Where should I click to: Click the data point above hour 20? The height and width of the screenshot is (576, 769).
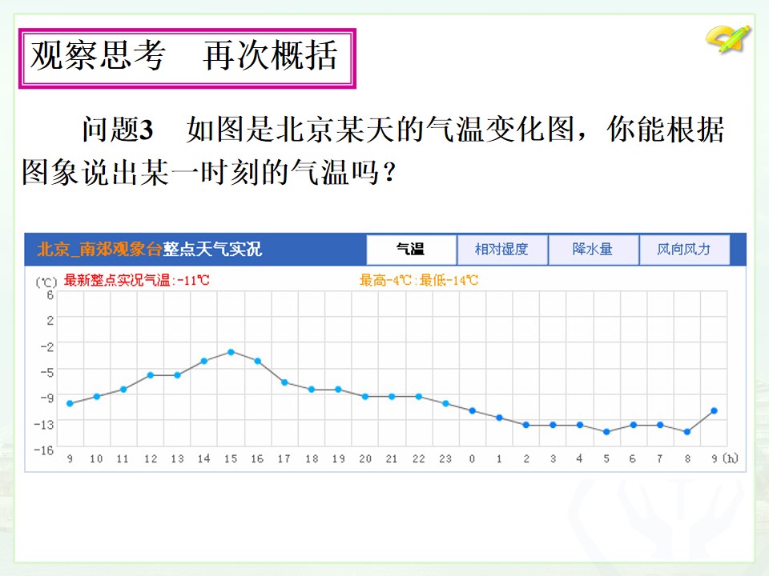click(365, 397)
